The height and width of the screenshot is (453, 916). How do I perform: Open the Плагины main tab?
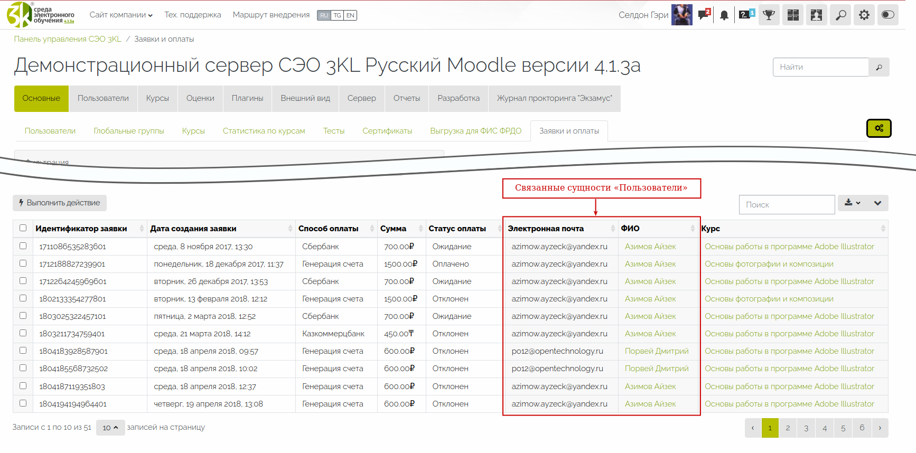(x=247, y=99)
